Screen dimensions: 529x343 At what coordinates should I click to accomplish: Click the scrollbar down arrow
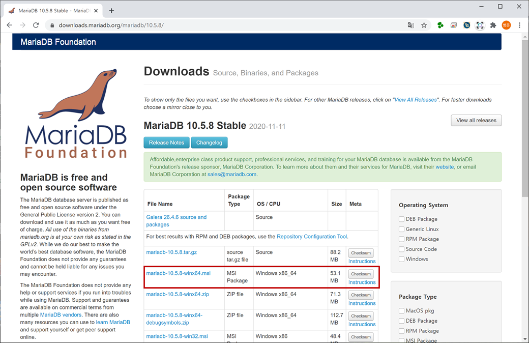point(525,339)
